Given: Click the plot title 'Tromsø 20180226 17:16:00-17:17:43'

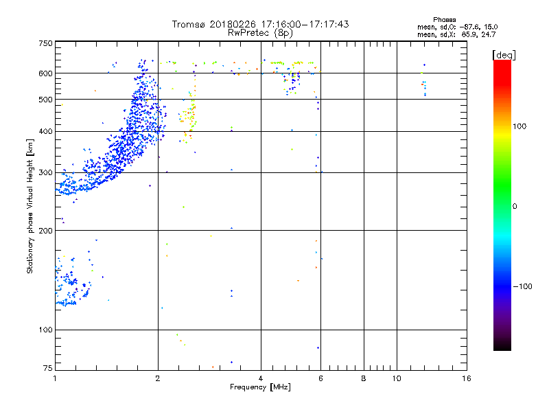Looking at the screenshot, I should tap(260, 24).
